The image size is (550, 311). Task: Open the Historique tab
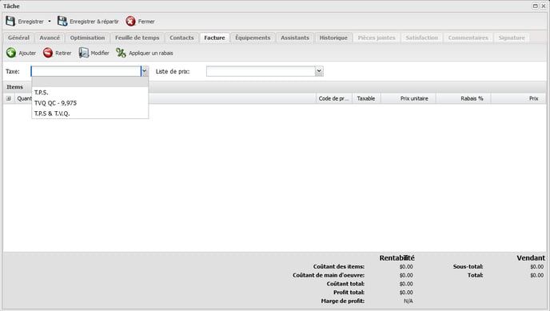coord(333,38)
